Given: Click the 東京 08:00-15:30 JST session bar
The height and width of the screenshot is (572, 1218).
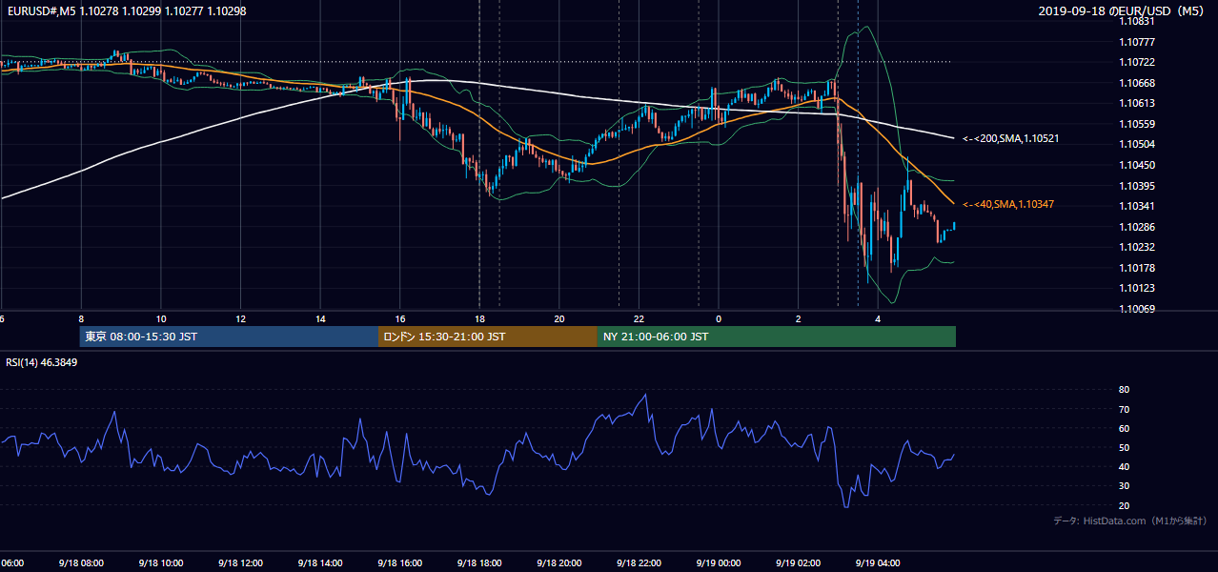Looking at the screenshot, I should pos(229,337).
